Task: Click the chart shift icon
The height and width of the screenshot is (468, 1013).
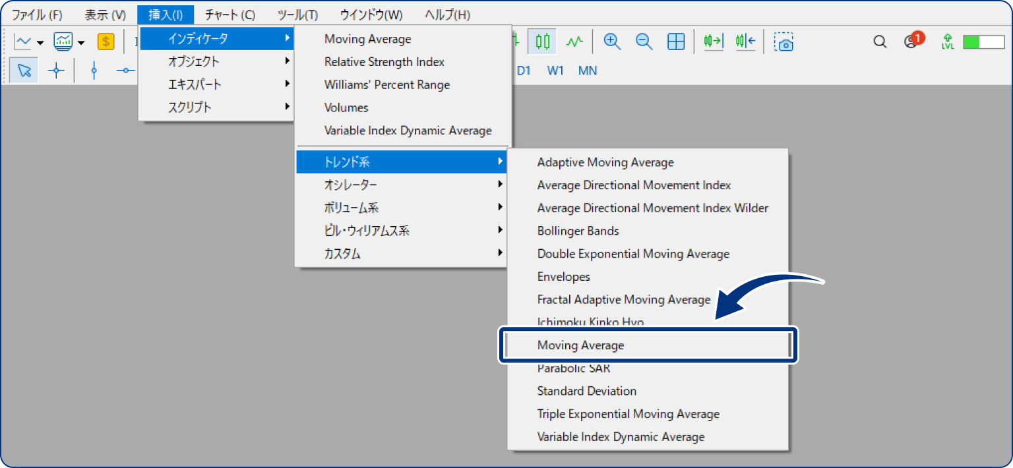Action: [746, 42]
